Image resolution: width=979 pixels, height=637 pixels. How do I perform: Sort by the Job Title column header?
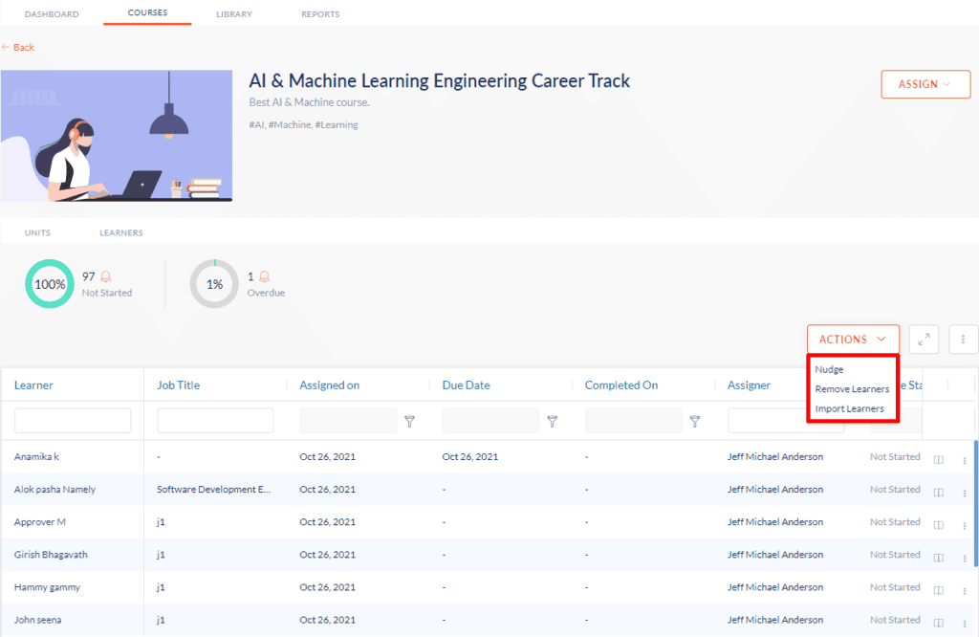(179, 385)
